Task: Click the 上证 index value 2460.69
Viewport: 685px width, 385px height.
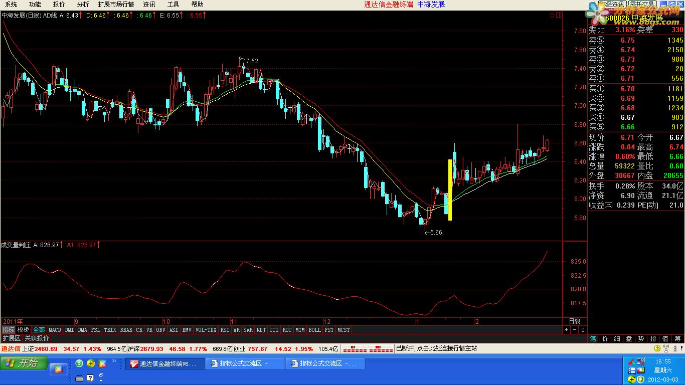Action: click(46, 348)
